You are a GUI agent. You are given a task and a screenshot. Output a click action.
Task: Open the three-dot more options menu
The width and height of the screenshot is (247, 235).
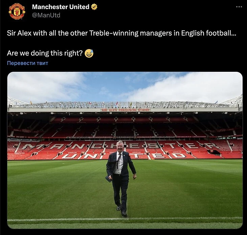pos(239,7)
